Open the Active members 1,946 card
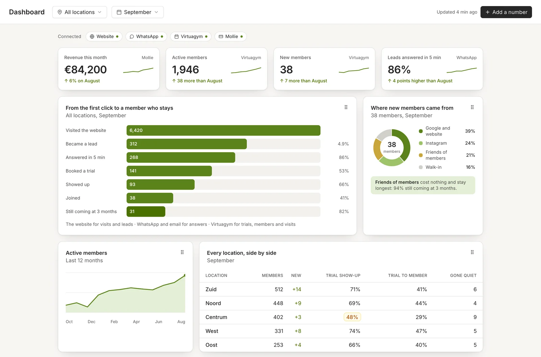The image size is (541, 357). pos(216,69)
